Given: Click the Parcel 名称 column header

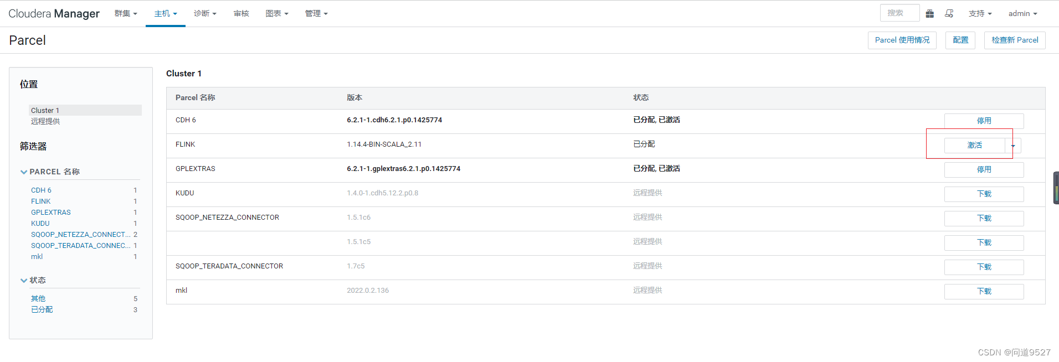Looking at the screenshot, I should [195, 97].
